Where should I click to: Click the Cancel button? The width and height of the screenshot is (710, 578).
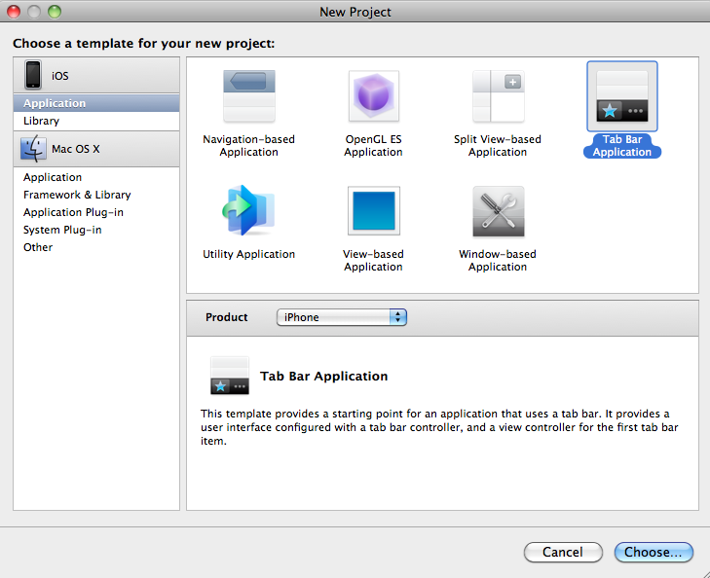click(x=563, y=553)
